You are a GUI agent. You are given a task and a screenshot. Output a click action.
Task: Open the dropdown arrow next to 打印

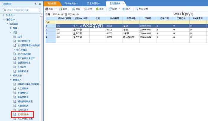click(56, 9)
